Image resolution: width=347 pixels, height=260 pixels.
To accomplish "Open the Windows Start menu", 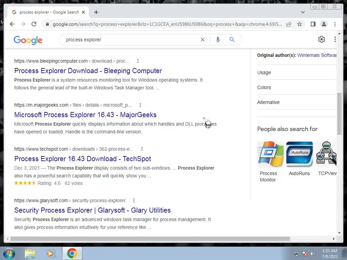I will [x=9, y=253].
